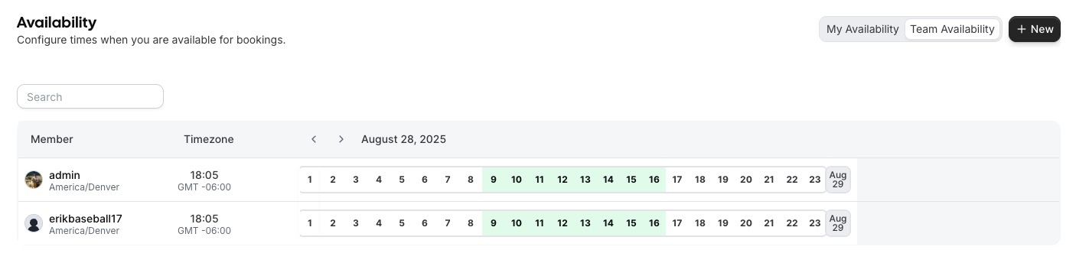Jump to Aug 29 in admin's row

[x=838, y=180]
